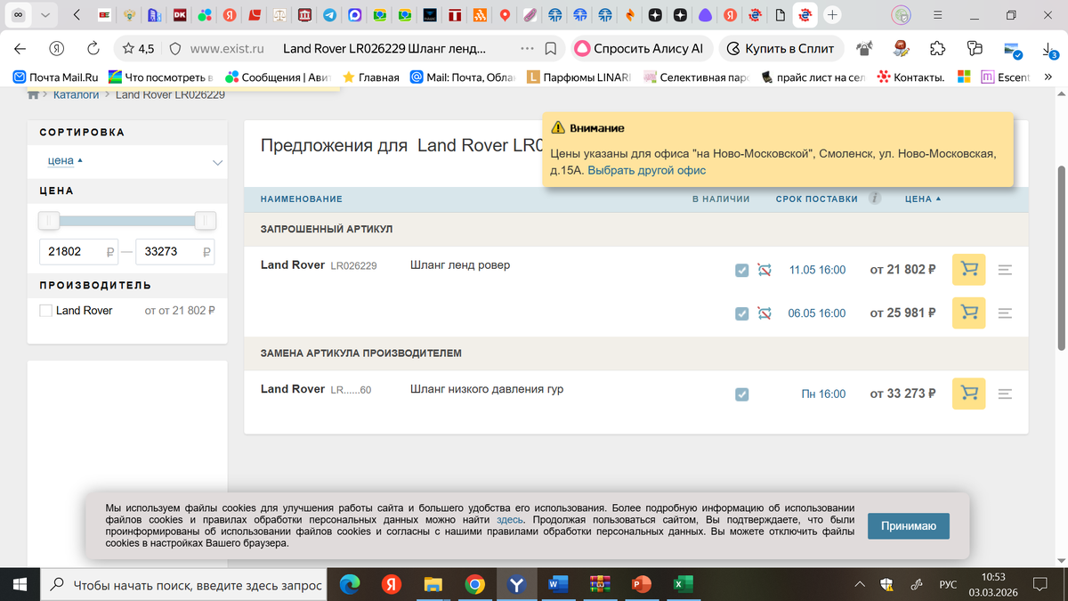Open details menu for 25 981 ₽ offer
This screenshot has width=1068, height=601.
(x=1005, y=313)
